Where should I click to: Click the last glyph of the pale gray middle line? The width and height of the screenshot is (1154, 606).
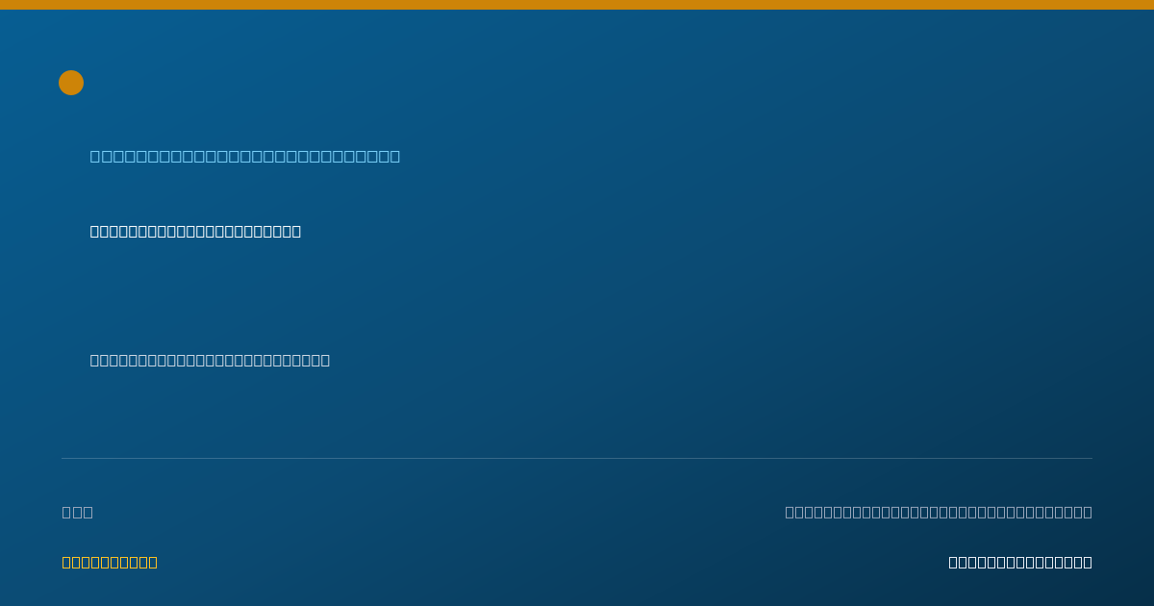(x=325, y=360)
